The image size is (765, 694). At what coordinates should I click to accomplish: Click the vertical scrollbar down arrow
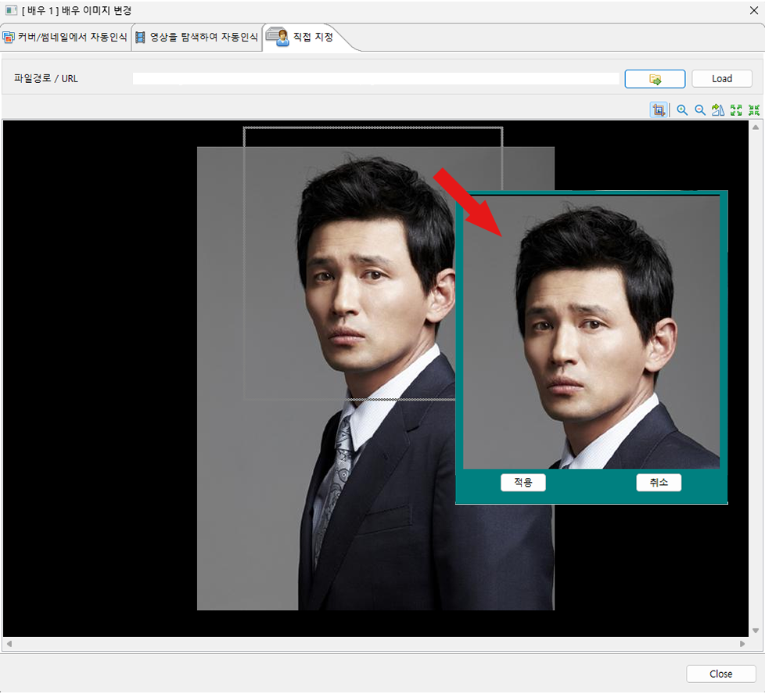pos(756,631)
